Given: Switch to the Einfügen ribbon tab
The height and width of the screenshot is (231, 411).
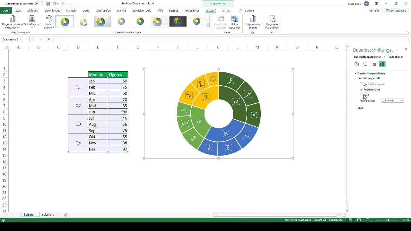Looking at the screenshot, I should pos(33,11).
